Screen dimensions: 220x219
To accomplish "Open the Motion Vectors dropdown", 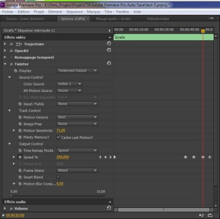I will (x=77, y=117).
